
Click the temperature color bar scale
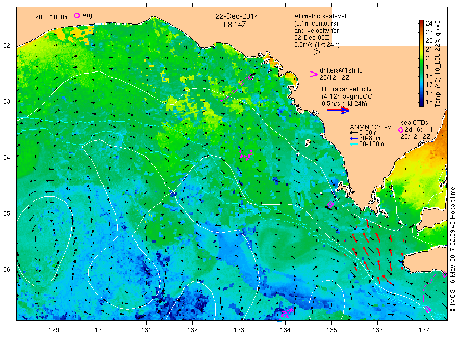click(x=421, y=63)
